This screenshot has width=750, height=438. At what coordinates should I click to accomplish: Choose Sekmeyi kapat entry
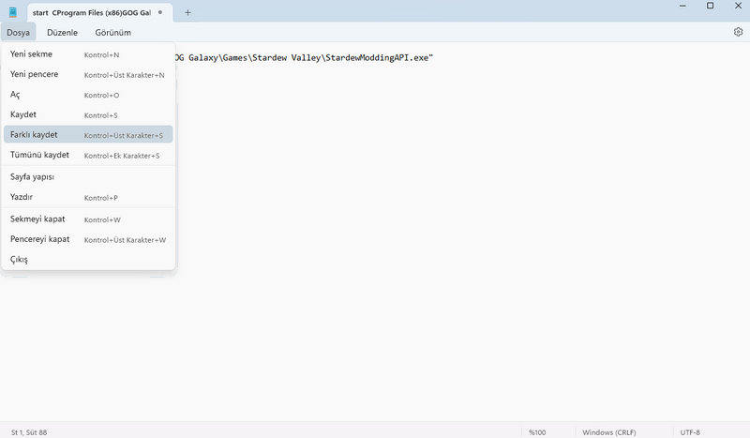(x=88, y=219)
